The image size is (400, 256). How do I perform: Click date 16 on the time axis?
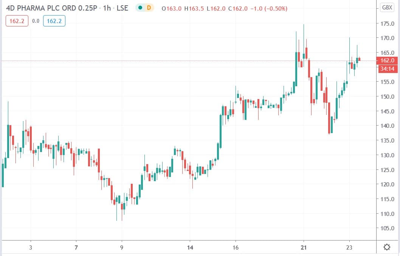(x=235, y=248)
